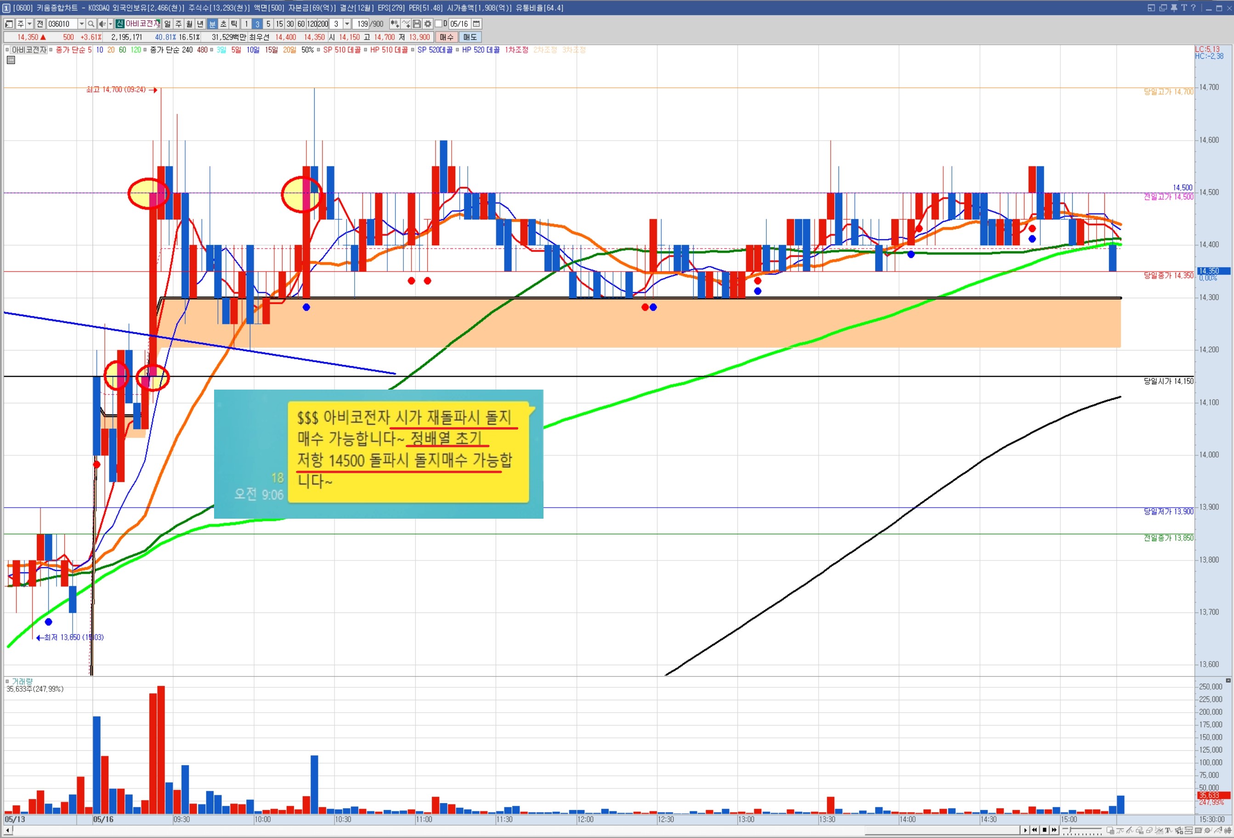Expand the stock code 036010 dropdown

pos(81,24)
